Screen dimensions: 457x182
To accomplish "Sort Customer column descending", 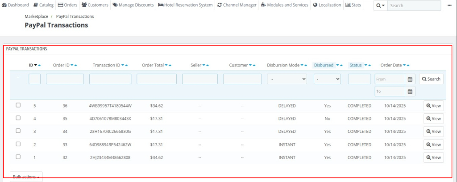I will coord(250,65).
